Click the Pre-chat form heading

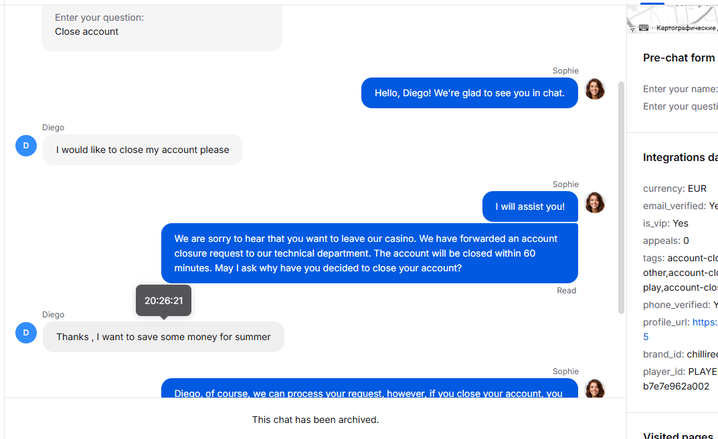[680, 58]
